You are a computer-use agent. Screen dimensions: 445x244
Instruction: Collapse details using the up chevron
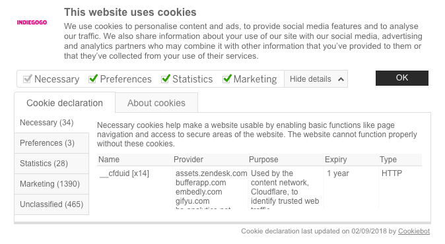[341, 79]
